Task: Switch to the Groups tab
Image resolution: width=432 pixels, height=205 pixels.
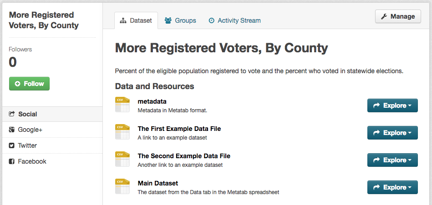Action: pos(180,20)
